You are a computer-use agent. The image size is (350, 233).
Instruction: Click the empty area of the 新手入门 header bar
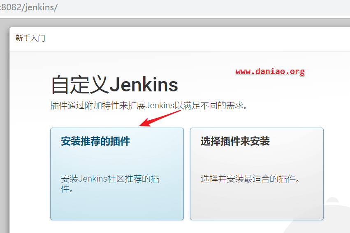(x=197, y=39)
